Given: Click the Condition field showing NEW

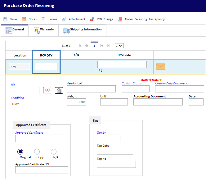Looking at the screenshot, I should (25, 104).
